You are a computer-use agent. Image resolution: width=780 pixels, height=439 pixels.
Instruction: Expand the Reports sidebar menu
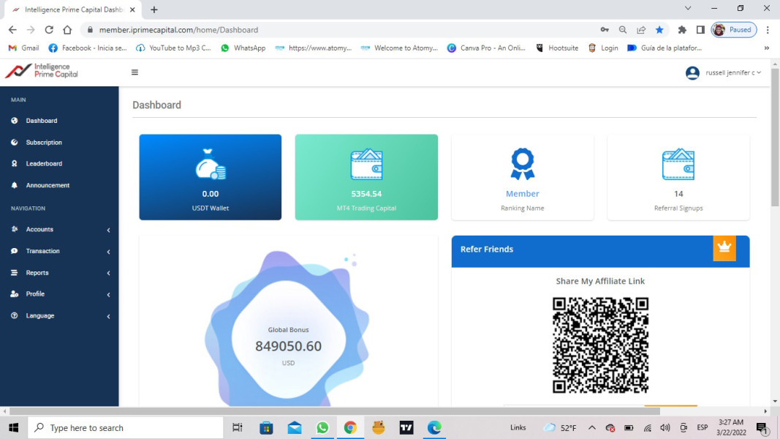click(x=58, y=273)
